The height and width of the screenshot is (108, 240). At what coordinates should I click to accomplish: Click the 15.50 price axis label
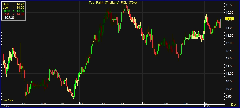(230, 5)
